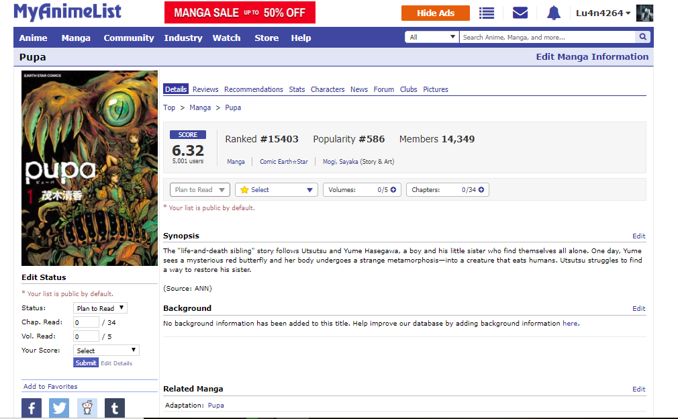Expand the star Select score dropdown
The image size is (678, 419).
276,190
